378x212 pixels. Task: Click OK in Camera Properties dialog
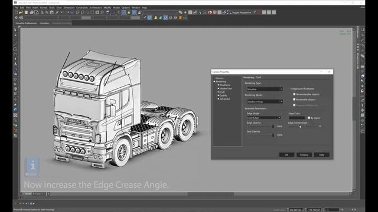click(286, 155)
